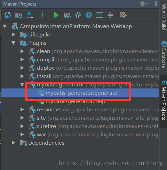Reimport all Maven projects
The height and width of the screenshot is (170, 167).
click(8, 15)
